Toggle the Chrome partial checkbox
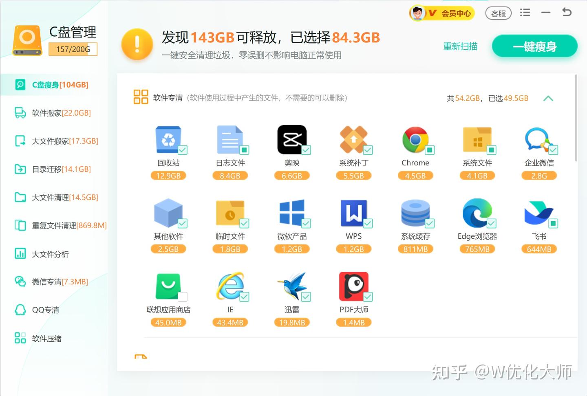This screenshot has width=587, height=396. [x=430, y=150]
